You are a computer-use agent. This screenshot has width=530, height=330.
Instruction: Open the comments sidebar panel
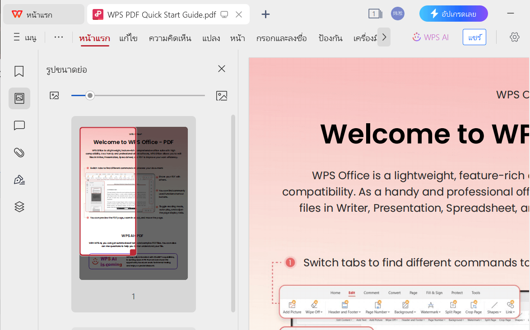[19, 125]
